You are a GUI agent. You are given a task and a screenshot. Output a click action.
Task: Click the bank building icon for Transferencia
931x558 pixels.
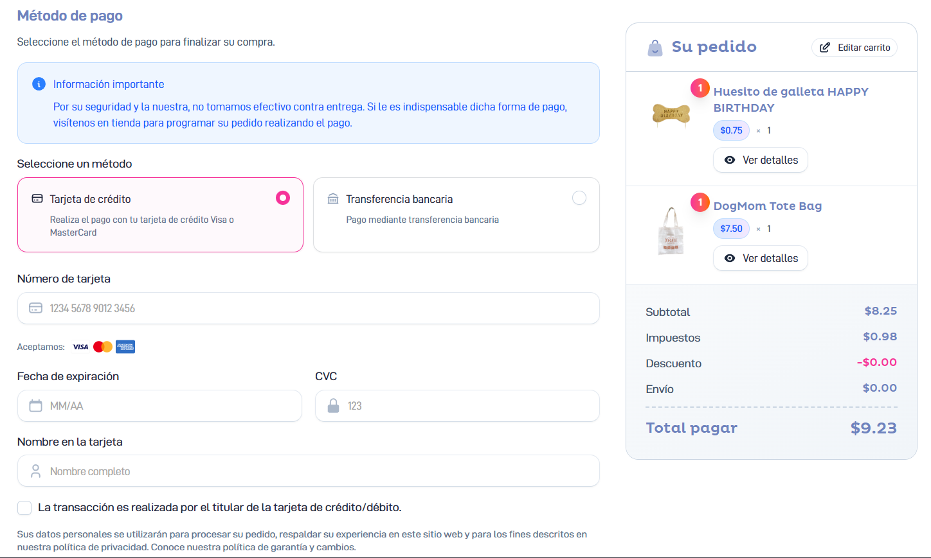tap(333, 199)
